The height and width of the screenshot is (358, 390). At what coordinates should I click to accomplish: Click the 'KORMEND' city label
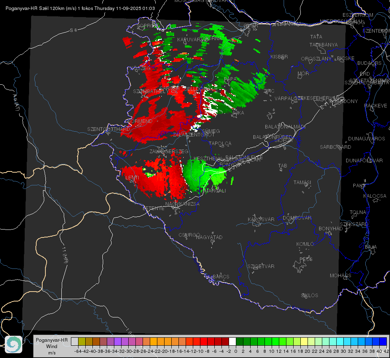click(x=140, y=121)
